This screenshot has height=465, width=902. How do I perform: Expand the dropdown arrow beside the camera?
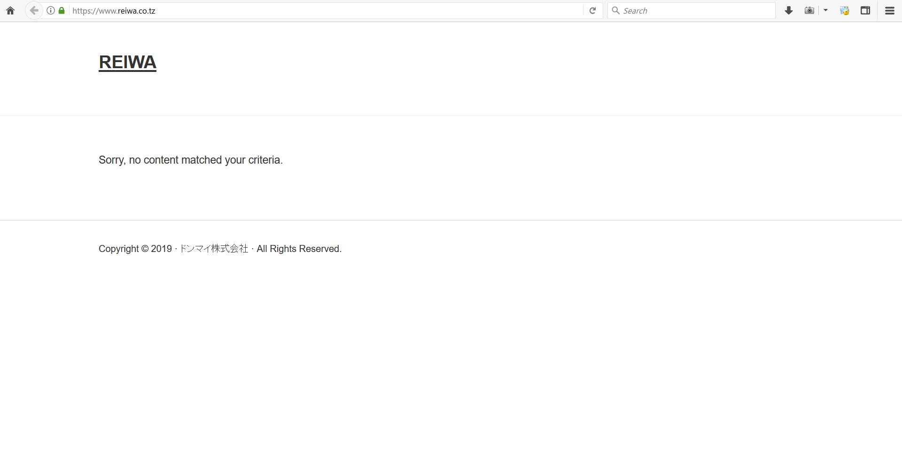[825, 11]
